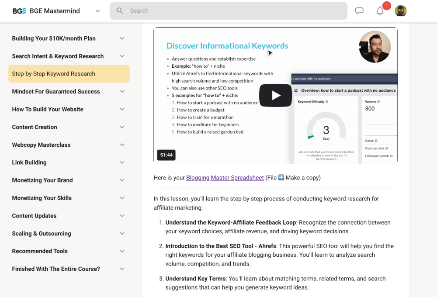The height and width of the screenshot is (297, 437).
Task: Click into the Search input field
Action: 197,10
